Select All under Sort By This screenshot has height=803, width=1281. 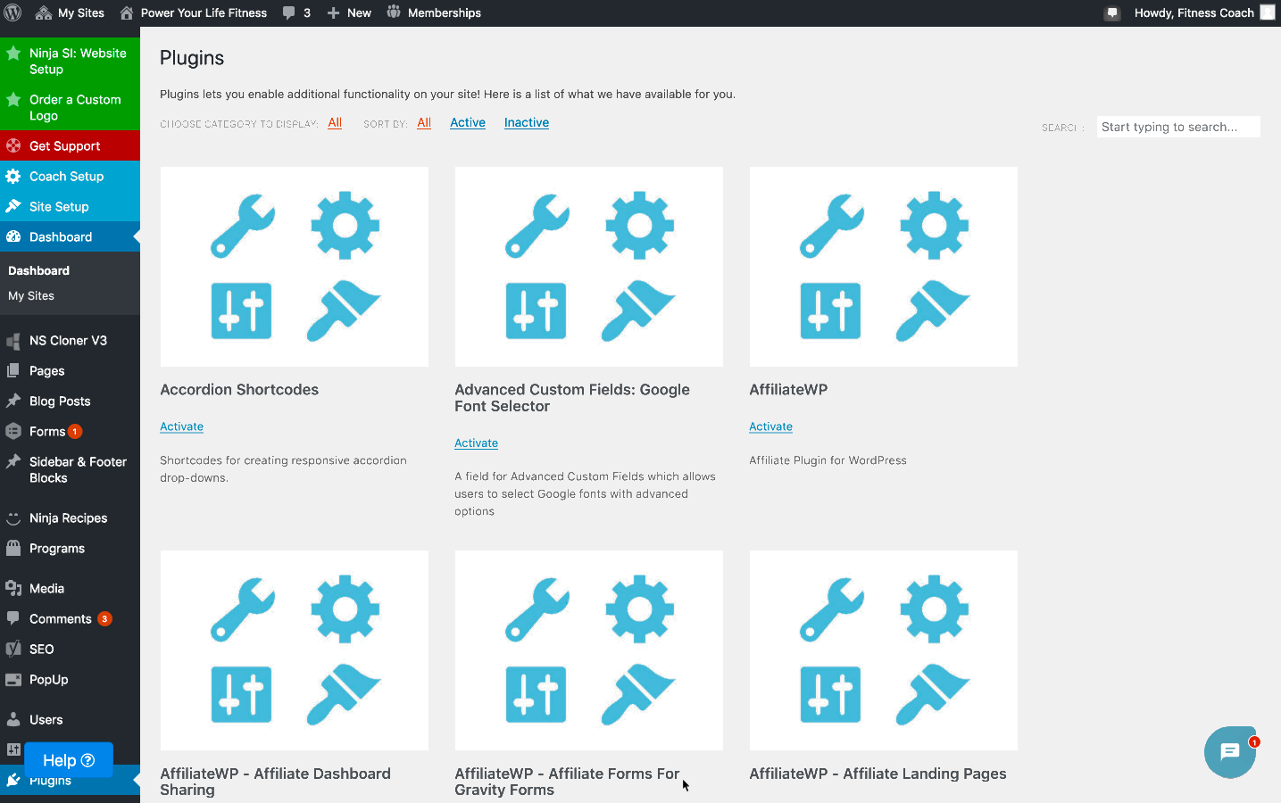424,123
